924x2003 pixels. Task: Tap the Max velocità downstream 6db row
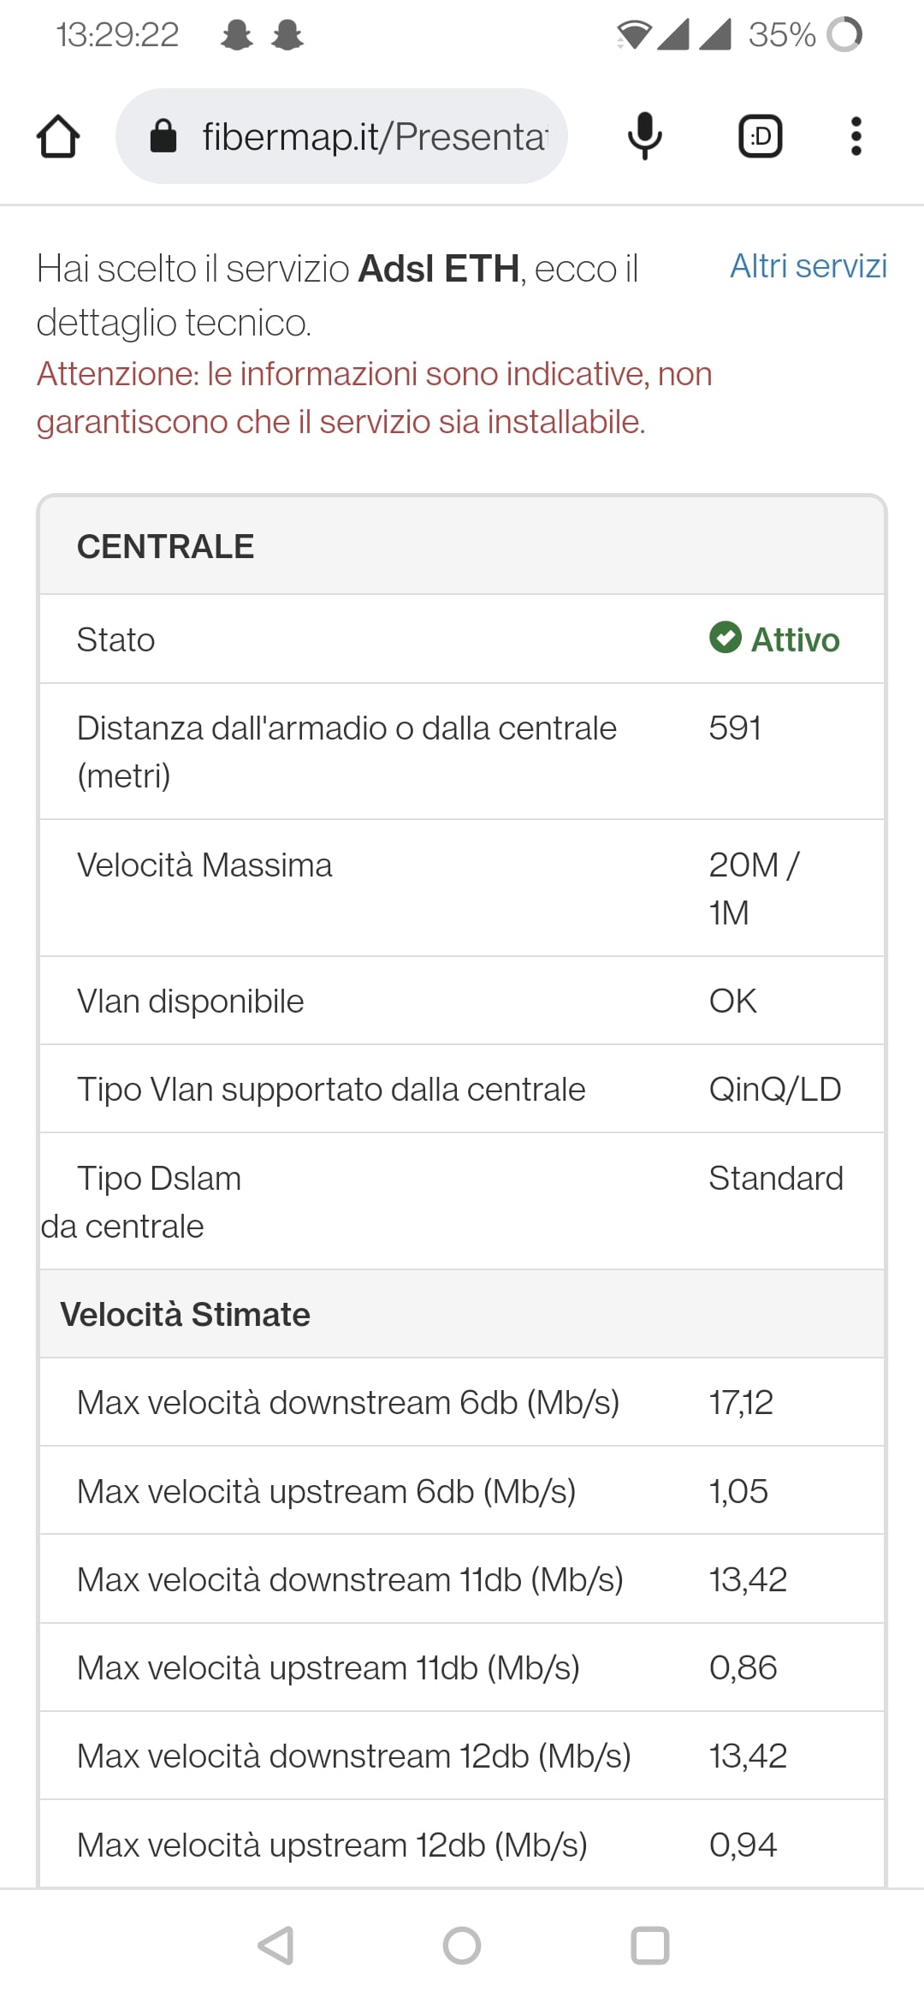pos(462,1402)
